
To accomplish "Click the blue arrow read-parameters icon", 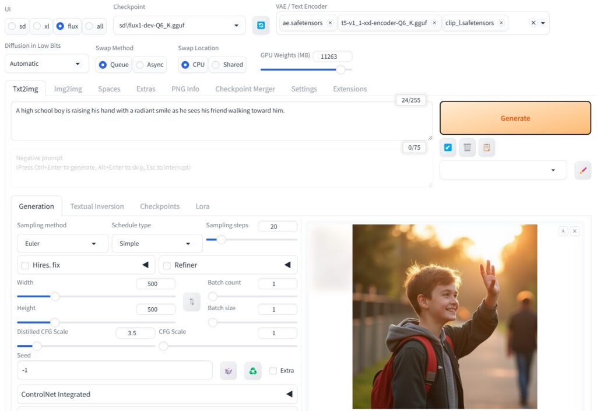I will pos(448,148).
